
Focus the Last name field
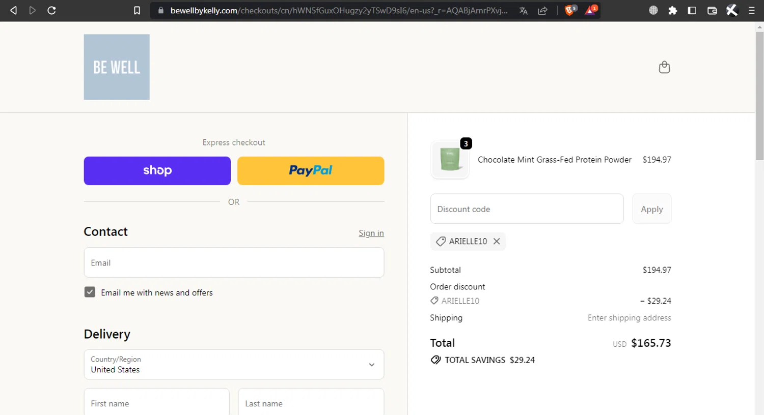[311, 403]
